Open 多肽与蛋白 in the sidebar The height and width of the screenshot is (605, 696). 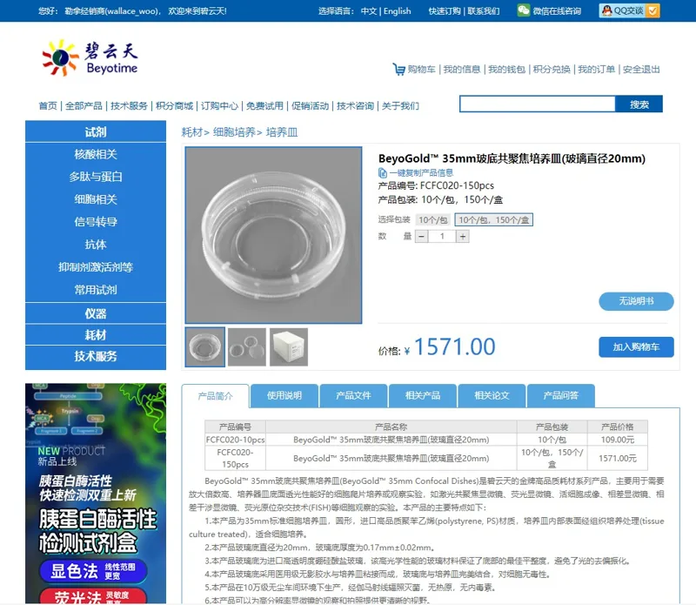pos(96,177)
